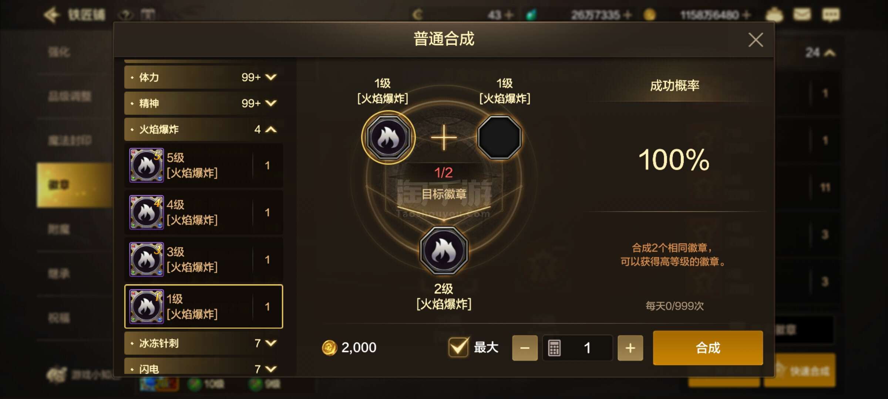Click the filled flame emblem material slot

pos(388,137)
